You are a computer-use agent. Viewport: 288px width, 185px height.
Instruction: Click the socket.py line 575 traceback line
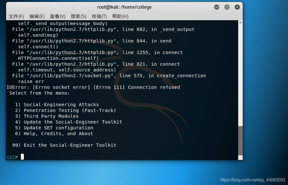(x=109, y=75)
